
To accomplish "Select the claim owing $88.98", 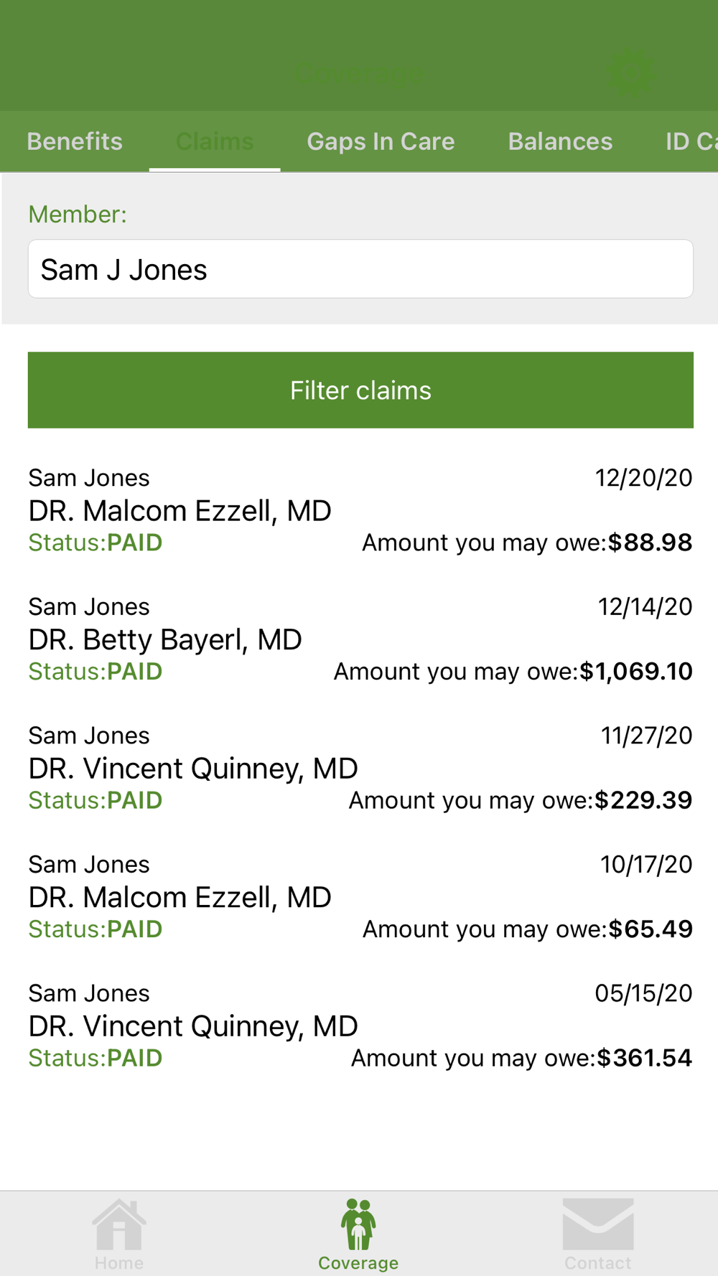I will click(360, 510).
